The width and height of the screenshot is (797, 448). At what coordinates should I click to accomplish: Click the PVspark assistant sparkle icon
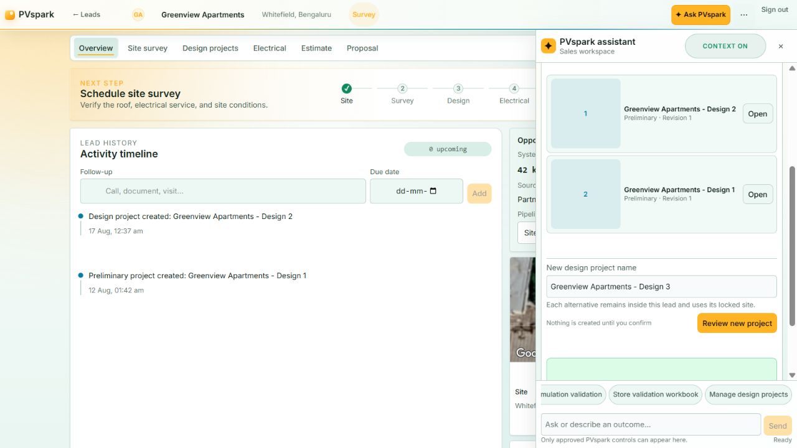(549, 46)
